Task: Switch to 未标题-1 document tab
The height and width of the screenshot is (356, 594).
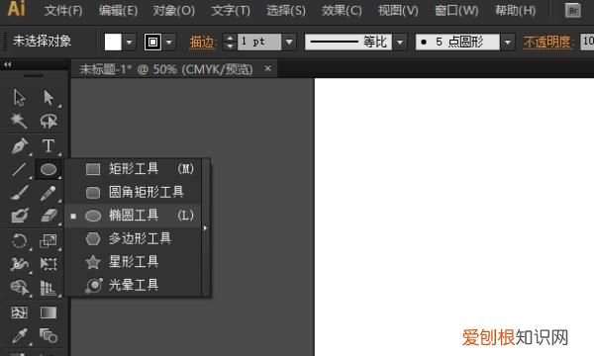Action: tap(166, 69)
